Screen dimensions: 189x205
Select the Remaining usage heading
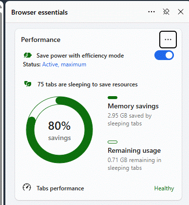pos(134,150)
